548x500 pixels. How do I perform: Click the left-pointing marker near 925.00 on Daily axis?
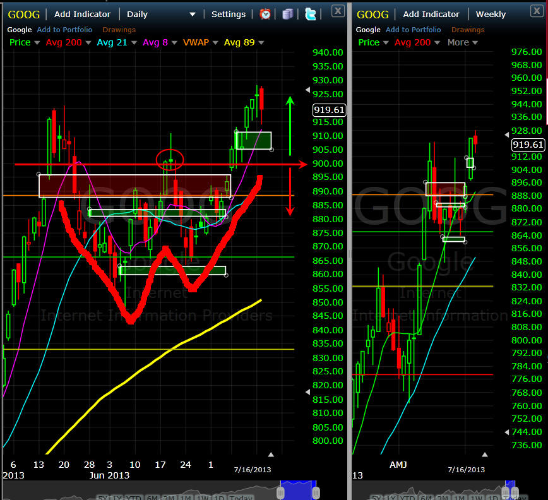tap(307, 90)
